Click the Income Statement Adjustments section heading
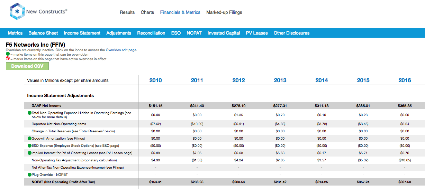This screenshot has width=425, height=189. tap(61, 96)
